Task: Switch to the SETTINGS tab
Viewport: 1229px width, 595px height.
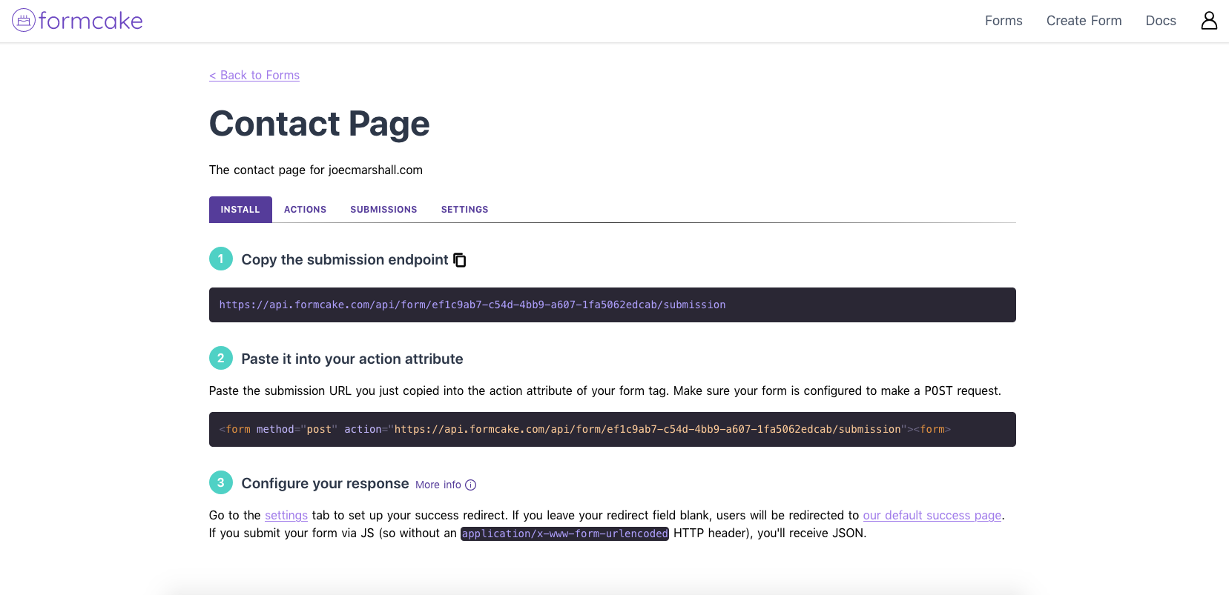Action: pyautogui.click(x=464, y=210)
